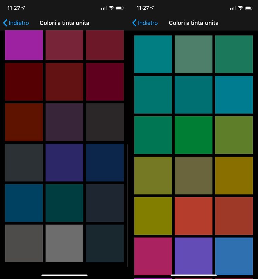Select the charcoal swatch right of dark plum
The height and width of the screenshot is (279, 258).
[x=105, y=122]
